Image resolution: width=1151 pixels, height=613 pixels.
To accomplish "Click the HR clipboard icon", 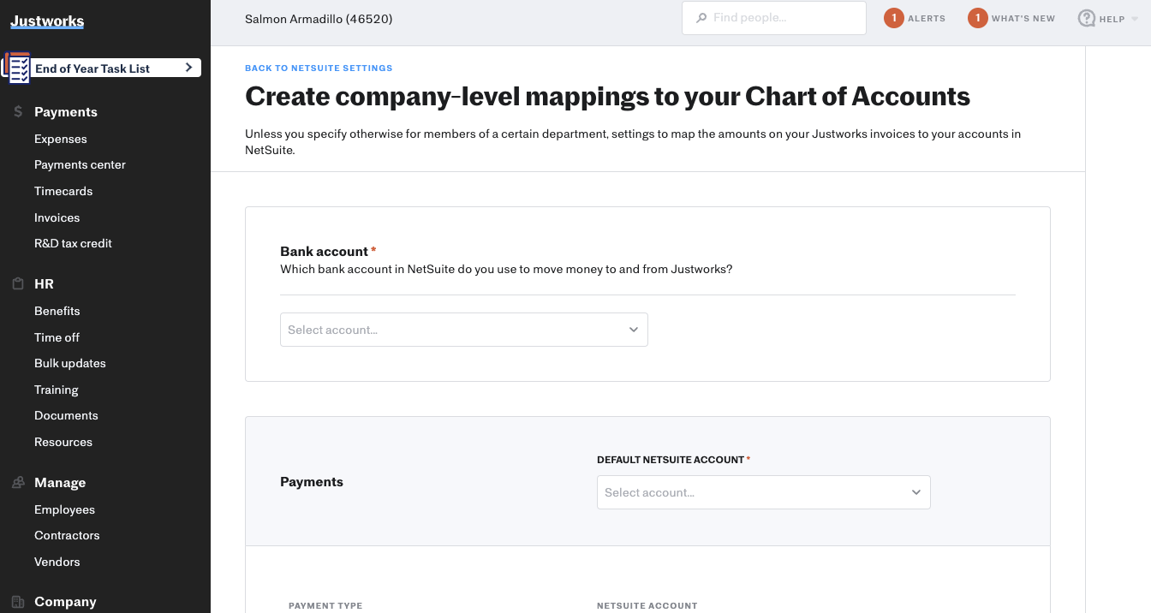I will coord(18,284).
